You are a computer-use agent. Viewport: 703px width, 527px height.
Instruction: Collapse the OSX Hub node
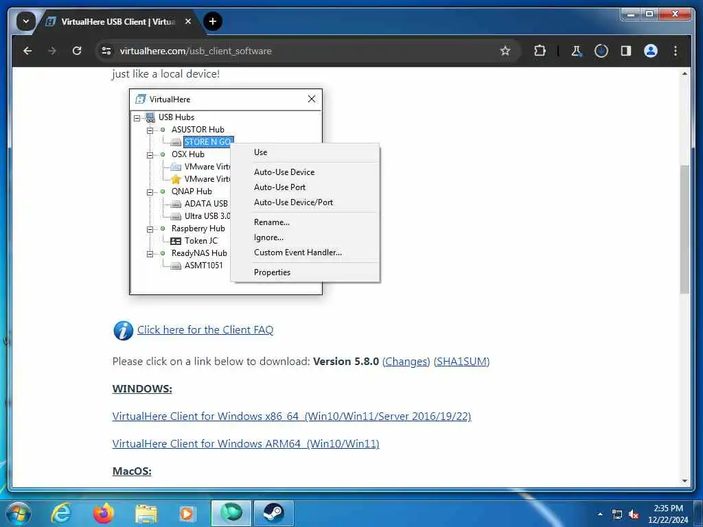coord(150,155)
